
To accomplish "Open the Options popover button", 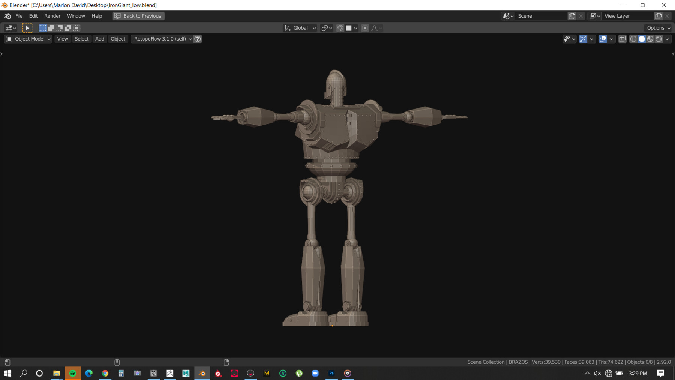I will click(x=658, y=28).
